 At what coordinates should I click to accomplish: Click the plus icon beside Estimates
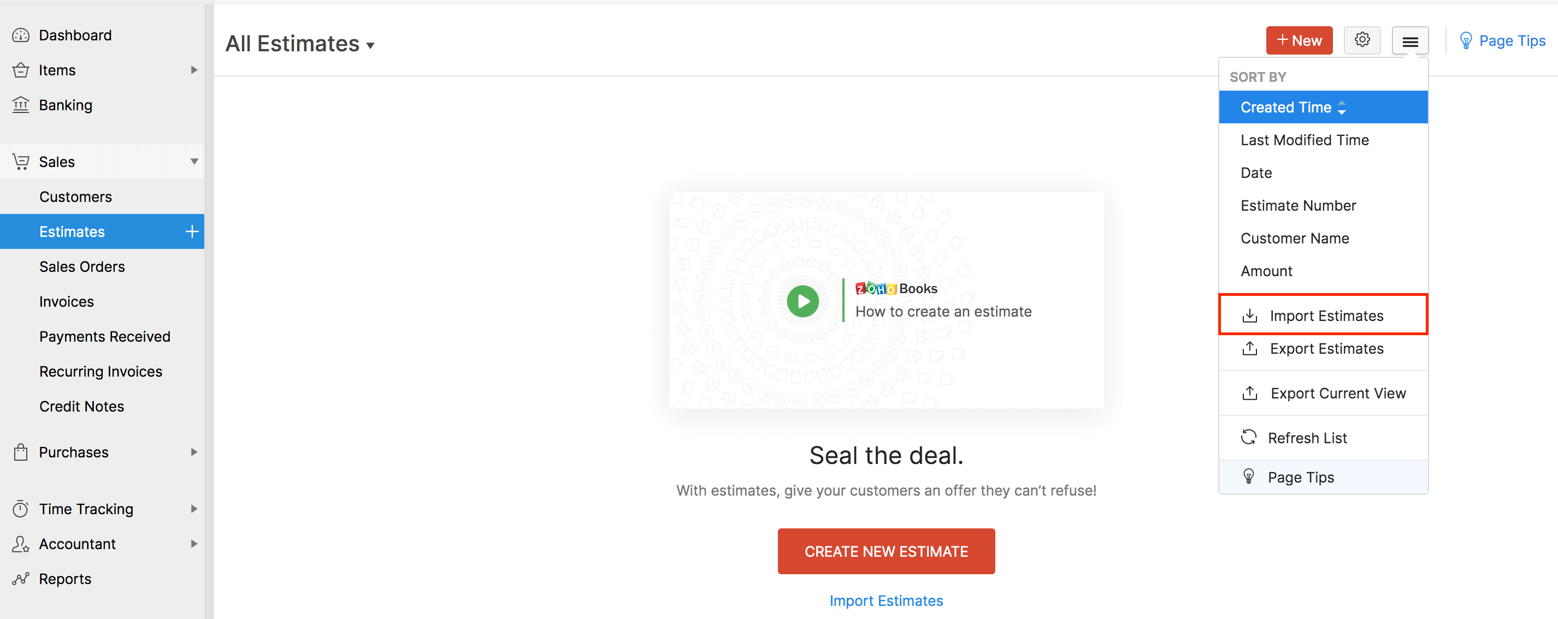(192, 231)
